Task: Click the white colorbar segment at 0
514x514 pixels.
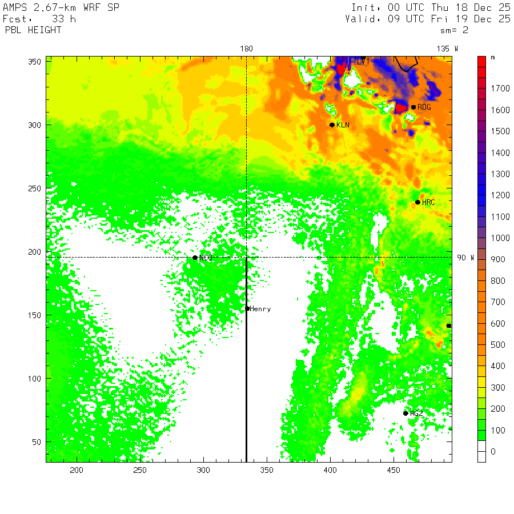Action: coord(481,451)
